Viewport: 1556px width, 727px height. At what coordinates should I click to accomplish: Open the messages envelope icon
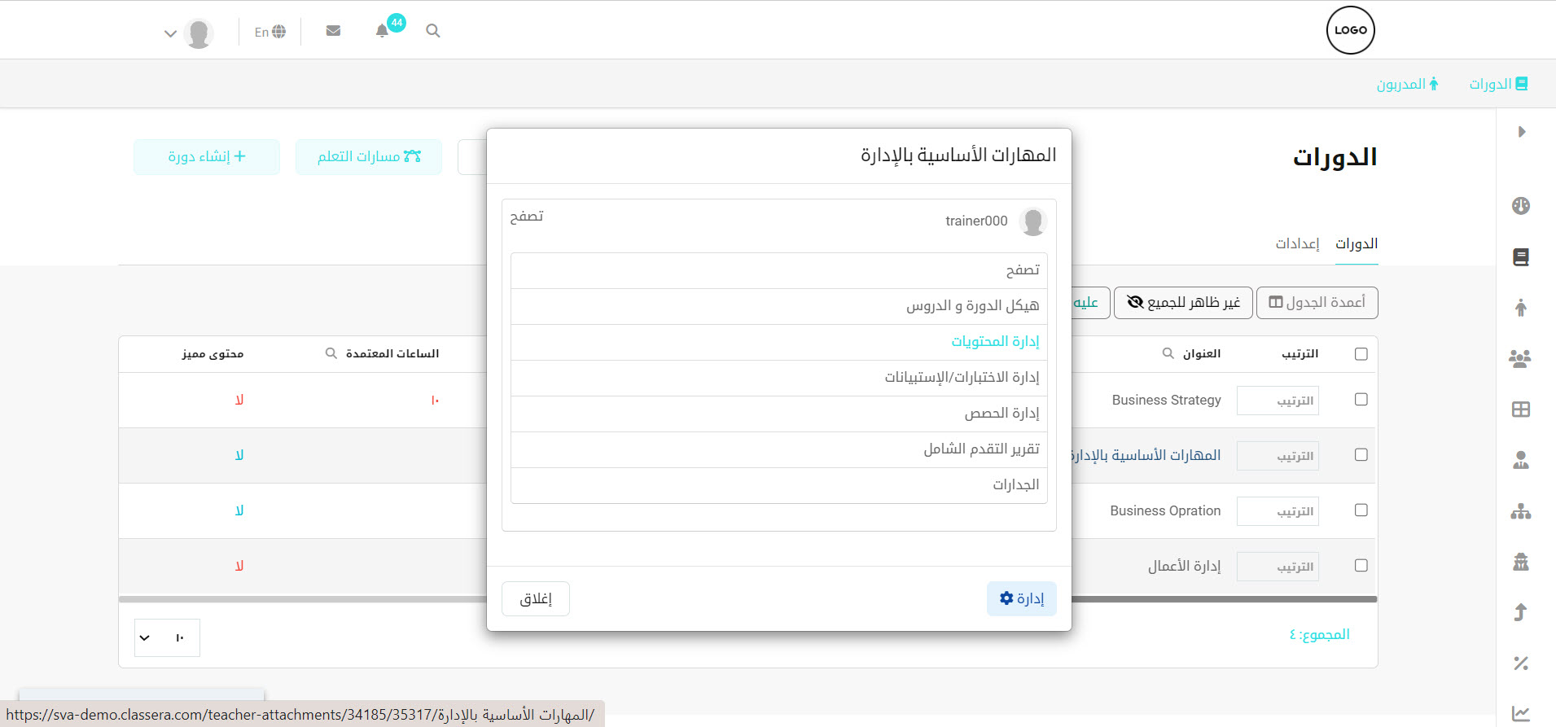coord(333,31)
